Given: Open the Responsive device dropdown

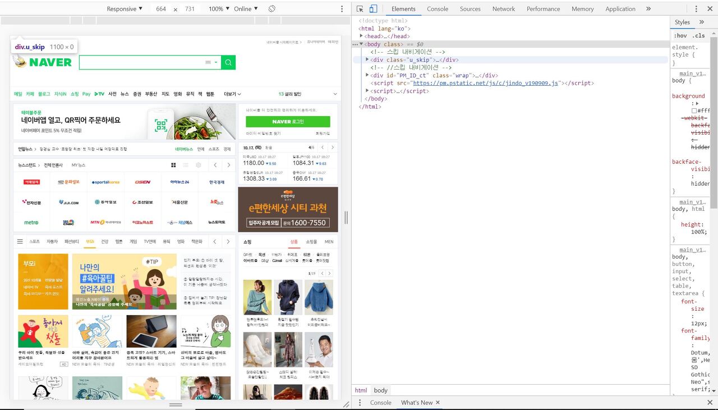Looking at the screenshot, I should 125,8.
